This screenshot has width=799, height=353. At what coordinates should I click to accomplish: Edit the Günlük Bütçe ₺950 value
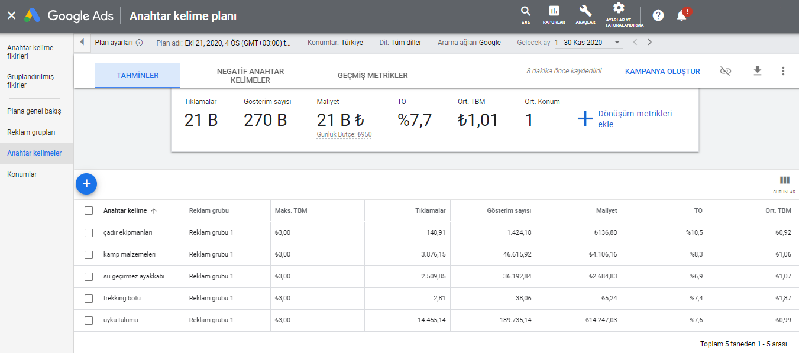[344, 135]
